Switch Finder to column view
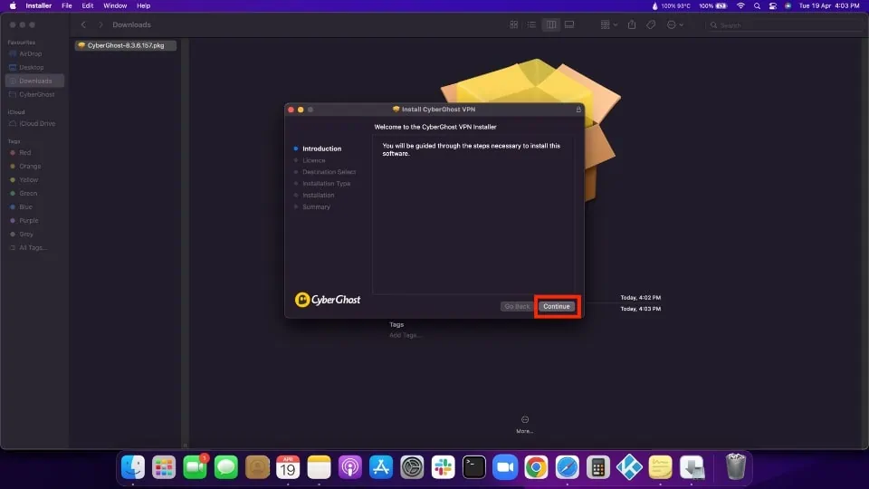This screenshot has height=489, width=869. (x=551, y=25)
